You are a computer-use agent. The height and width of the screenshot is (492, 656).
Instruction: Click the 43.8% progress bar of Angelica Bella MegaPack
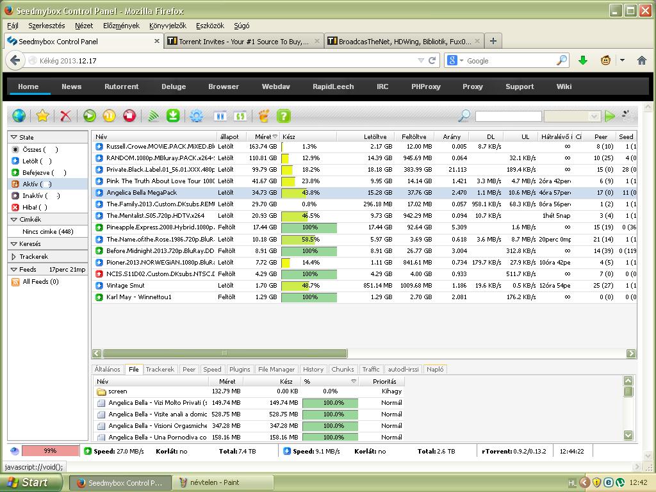click(309, 193)
